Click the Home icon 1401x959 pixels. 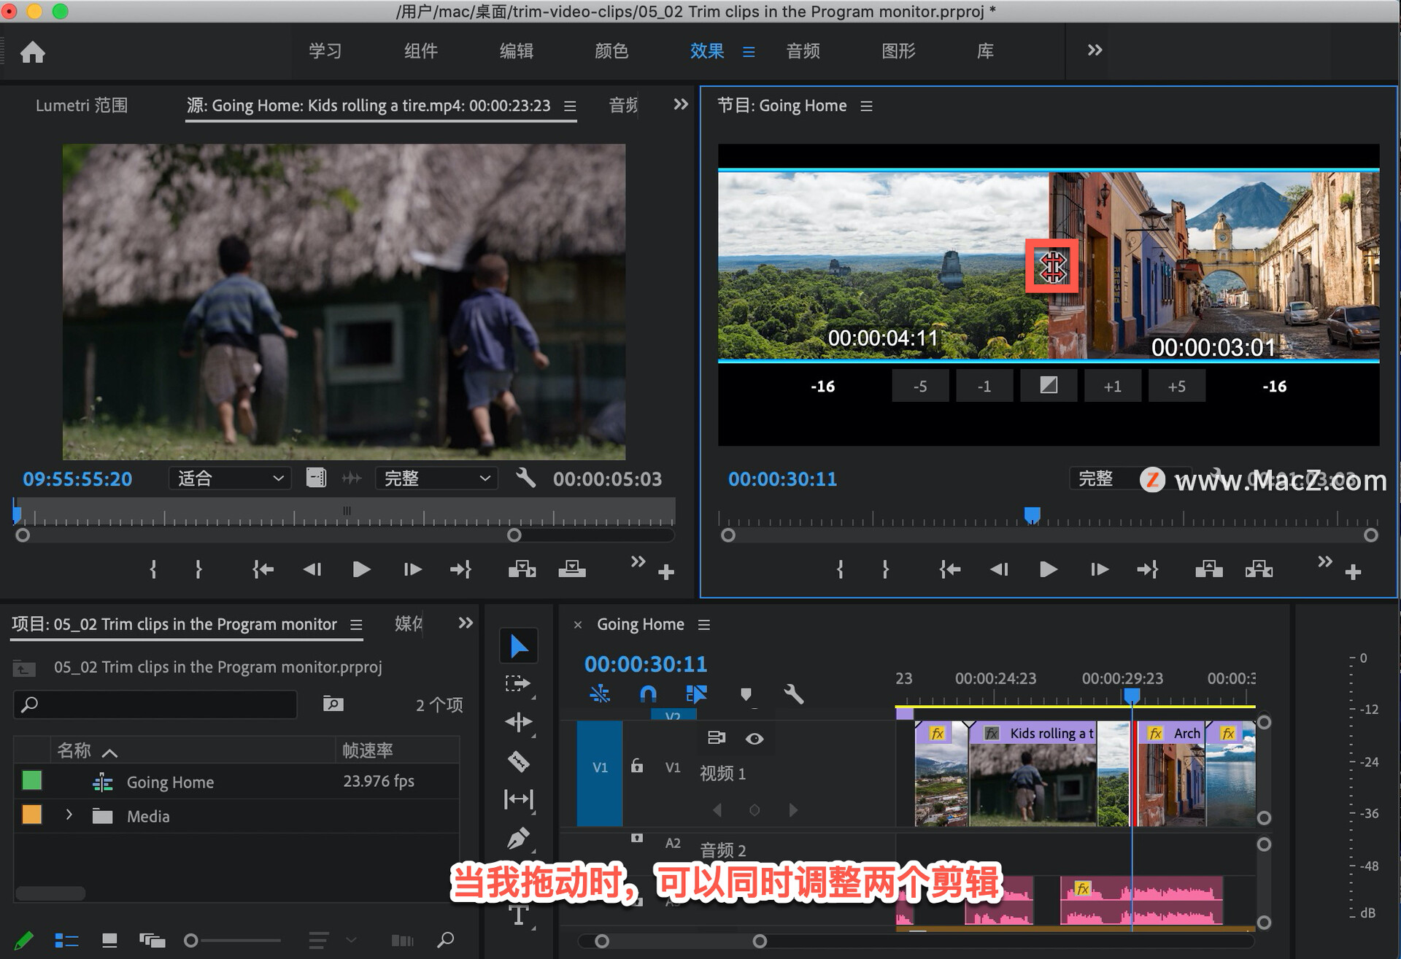click(x=32, y=52)
